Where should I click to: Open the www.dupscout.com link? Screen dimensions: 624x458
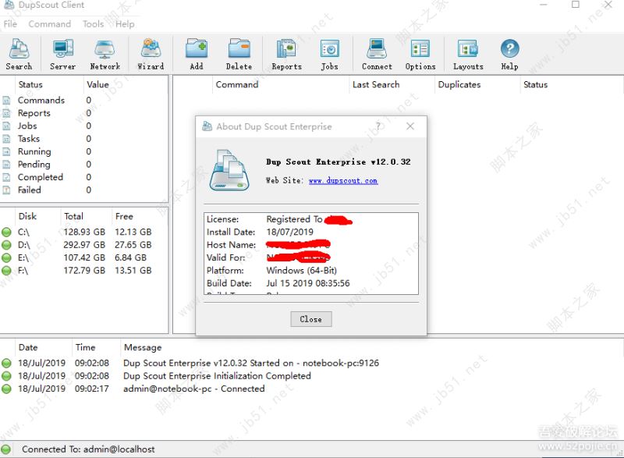(x=343, y=181)
